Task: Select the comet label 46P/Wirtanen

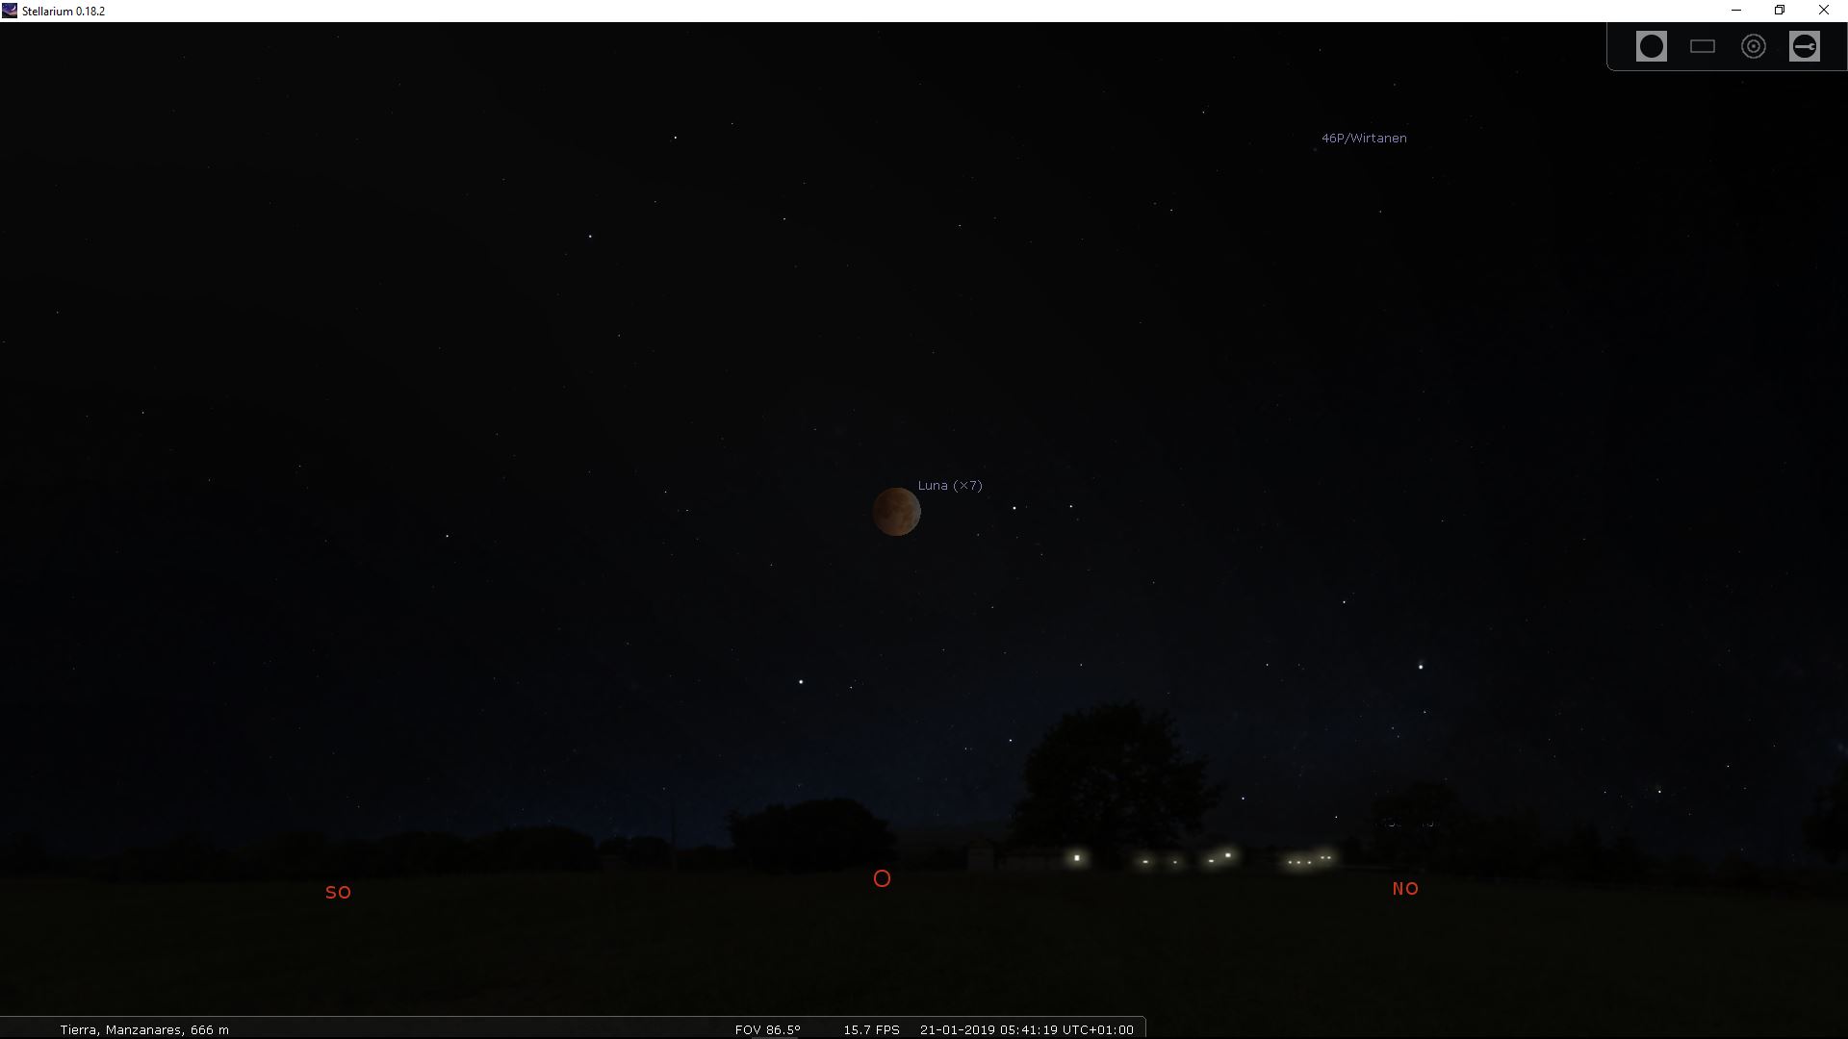Action: point(1363,139)
